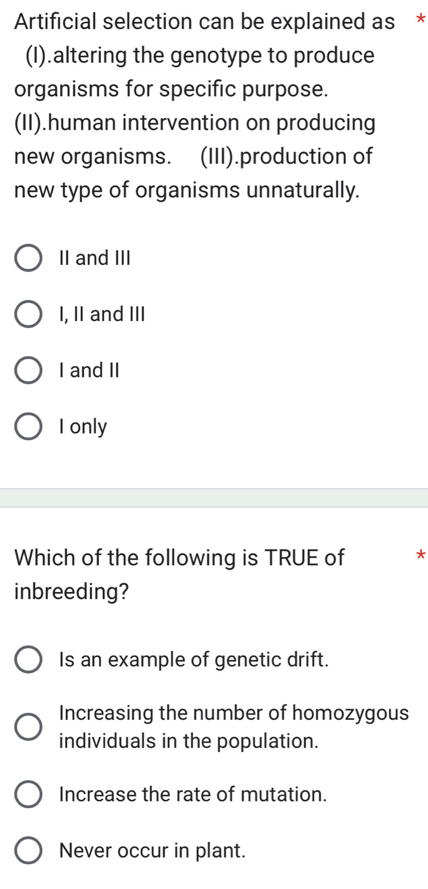
Task: Select the 'II and III' radio button
Action: (x=28, y=258)
